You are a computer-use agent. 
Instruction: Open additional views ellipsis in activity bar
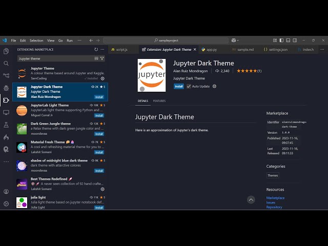pos(6,161)
